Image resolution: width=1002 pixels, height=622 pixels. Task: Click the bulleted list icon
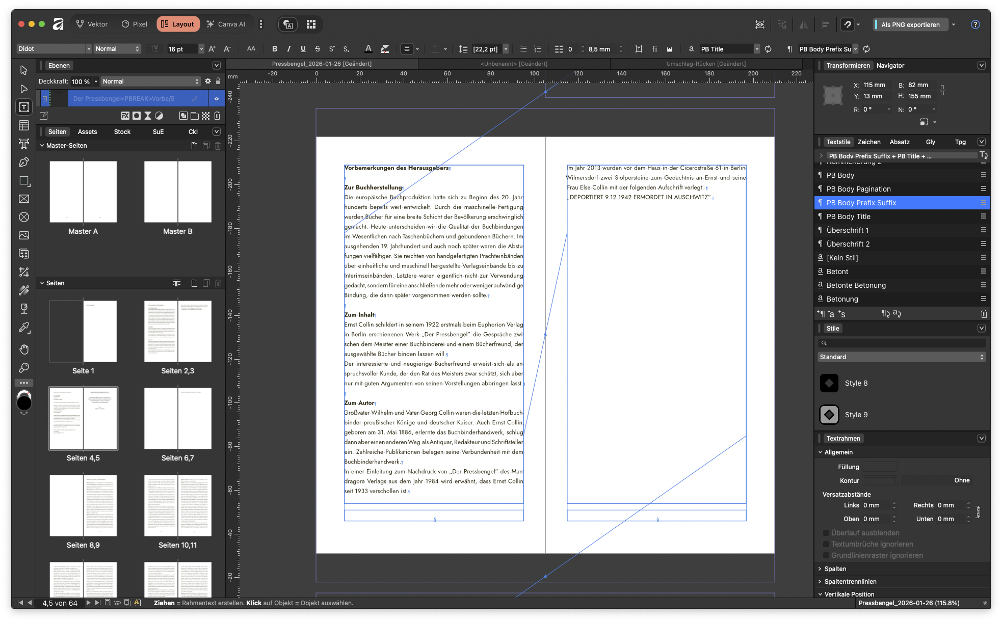point(523,49)
